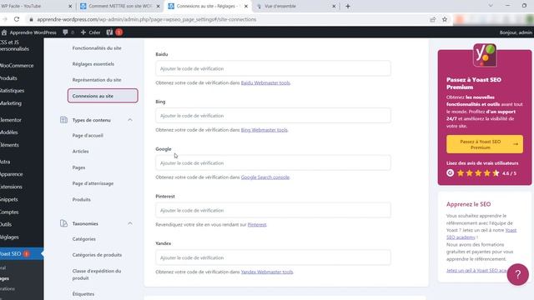Click the Créer plus item
Image resolution: width=534 pixels, height=300 pixels.
(90, 32)
